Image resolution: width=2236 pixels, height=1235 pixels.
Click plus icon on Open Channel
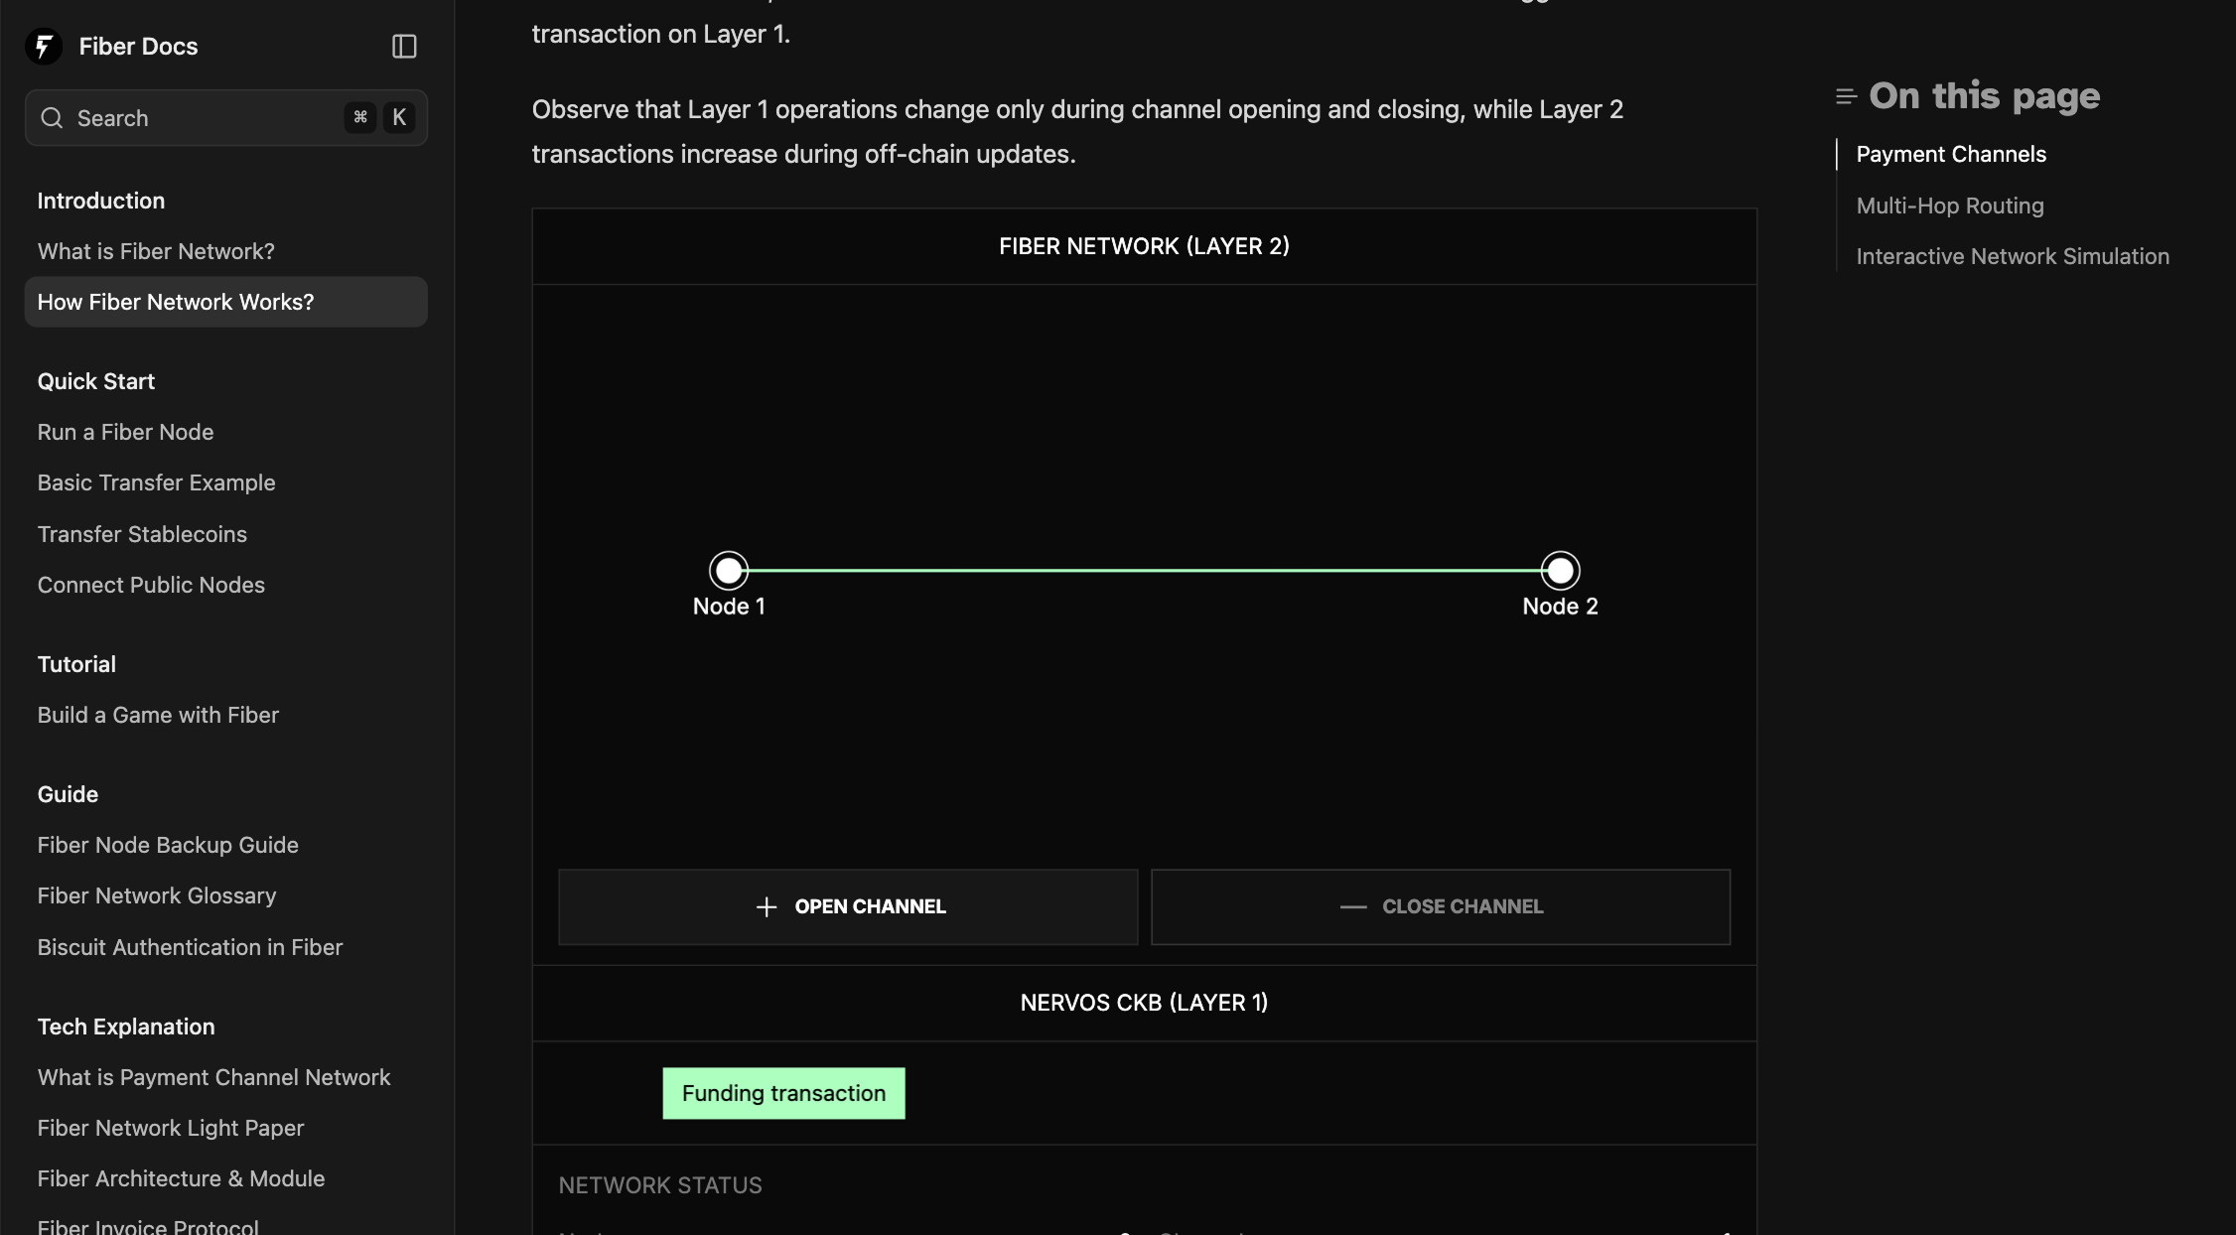[x=766, y=907]
